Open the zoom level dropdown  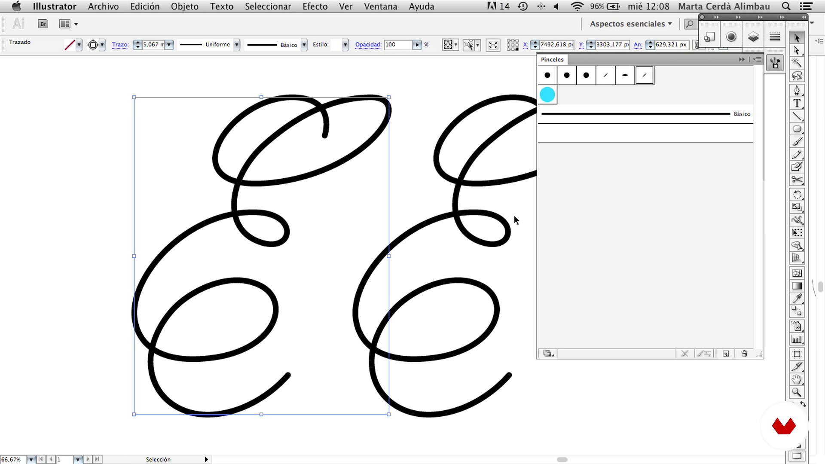tap(31, 459)
